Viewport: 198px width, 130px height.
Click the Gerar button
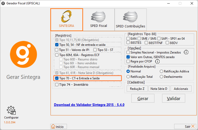[x=143, y=98]
